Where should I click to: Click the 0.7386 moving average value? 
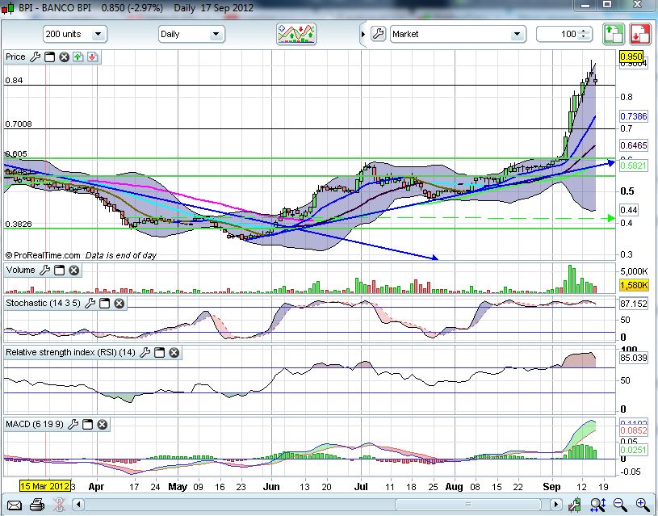(634, 116)
